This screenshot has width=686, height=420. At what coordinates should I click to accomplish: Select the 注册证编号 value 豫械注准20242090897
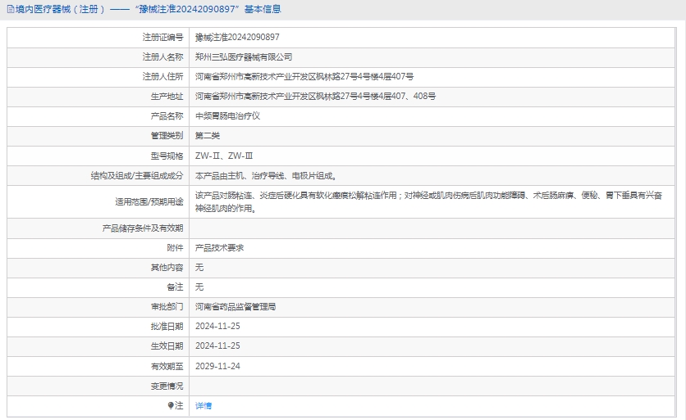click(237, 38)
